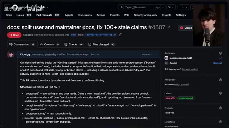The image size is (229, 128).
Task: Click Convert to draft link
Action: (190, 69)
